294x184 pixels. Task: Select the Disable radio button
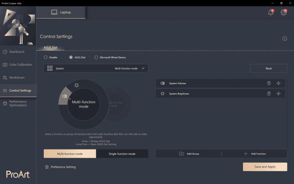46,57
